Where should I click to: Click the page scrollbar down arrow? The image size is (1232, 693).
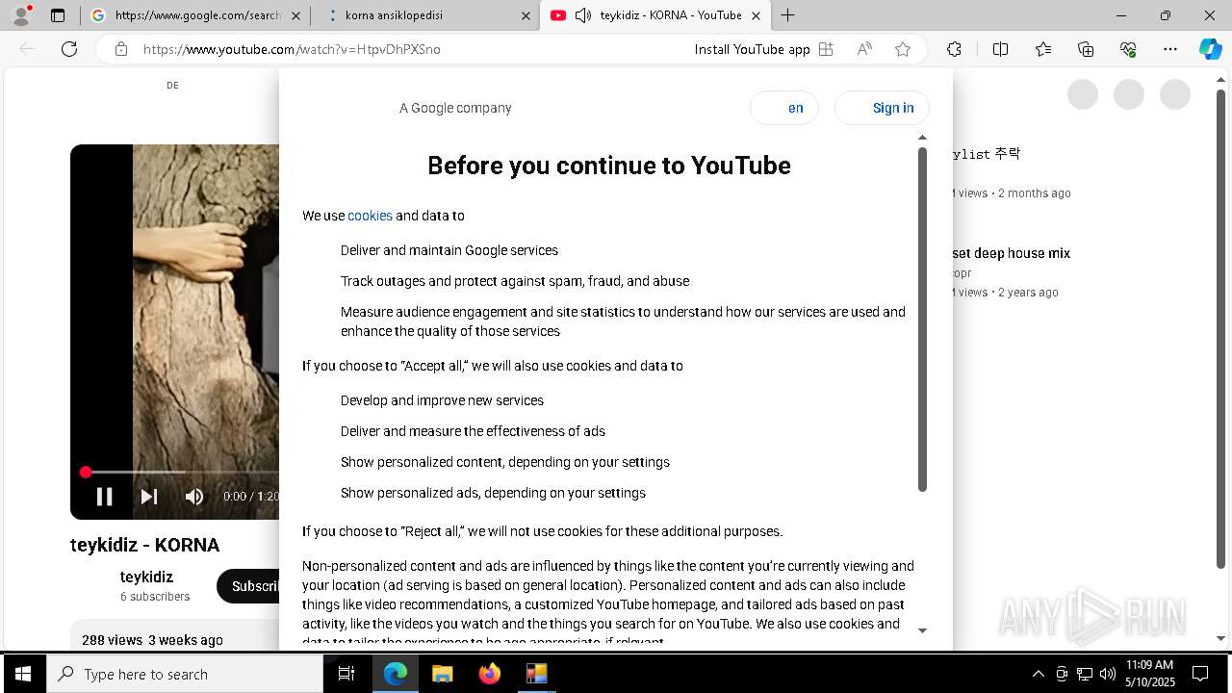point(1220,638)
